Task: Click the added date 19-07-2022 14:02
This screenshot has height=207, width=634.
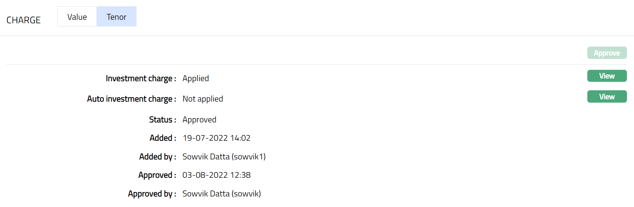Action: tap(216, 138)
